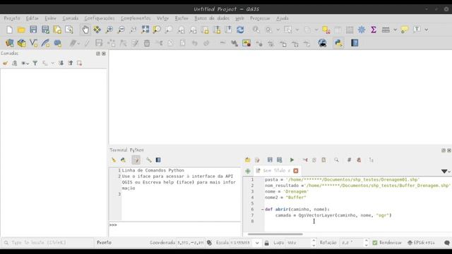The image size is (452, 254).
Task: Click the editor horizontal scrollbar
Action: click(275, 234)
